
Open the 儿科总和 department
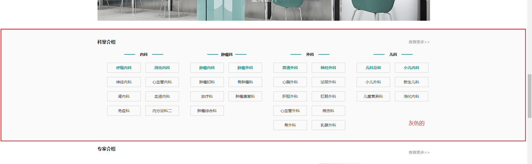pyautogui.click(x=373, y=68)
